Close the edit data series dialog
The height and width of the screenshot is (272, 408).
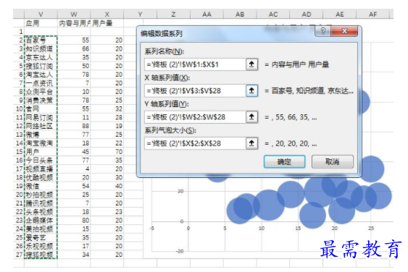pyautogui.click(x=344, y=31)
